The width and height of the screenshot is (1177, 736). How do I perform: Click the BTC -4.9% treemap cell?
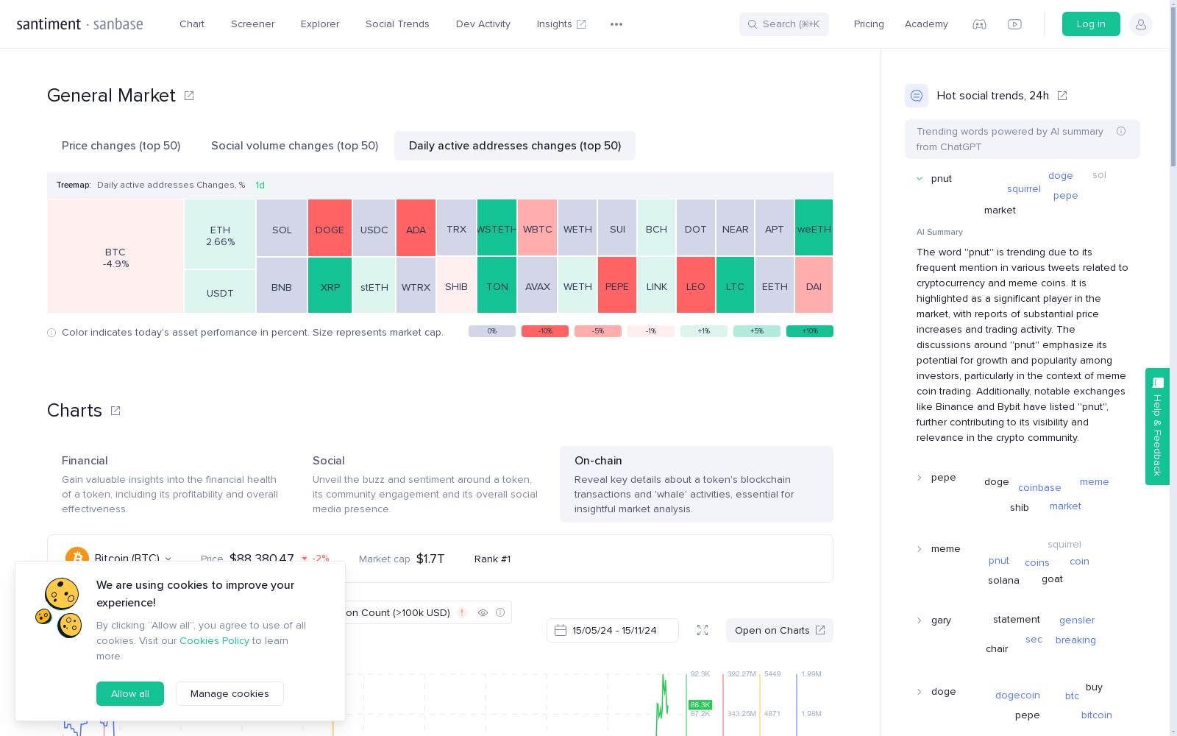click(x=115, y=257)
